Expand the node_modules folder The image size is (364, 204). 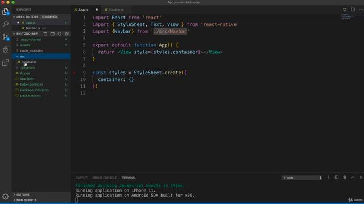point(18,50)
